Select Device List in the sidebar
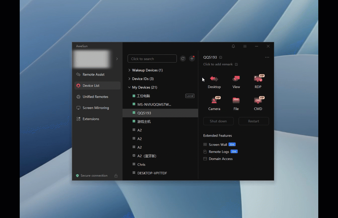This screenshot has height=218, width=338. coord(97,86)
